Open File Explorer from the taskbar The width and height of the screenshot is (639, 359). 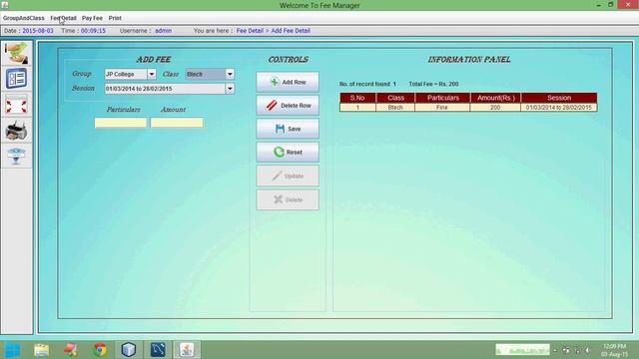pos(42,350)
